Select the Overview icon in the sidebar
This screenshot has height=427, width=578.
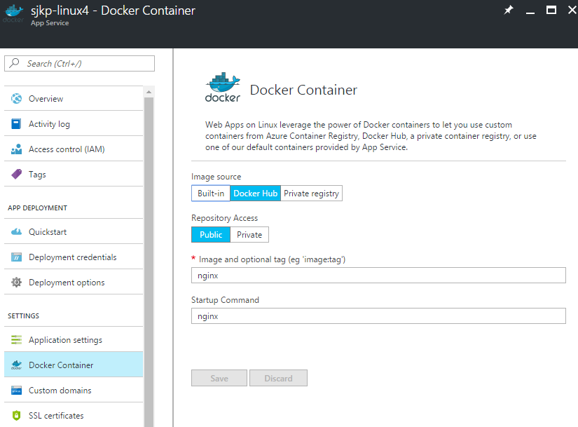[16, 97]
